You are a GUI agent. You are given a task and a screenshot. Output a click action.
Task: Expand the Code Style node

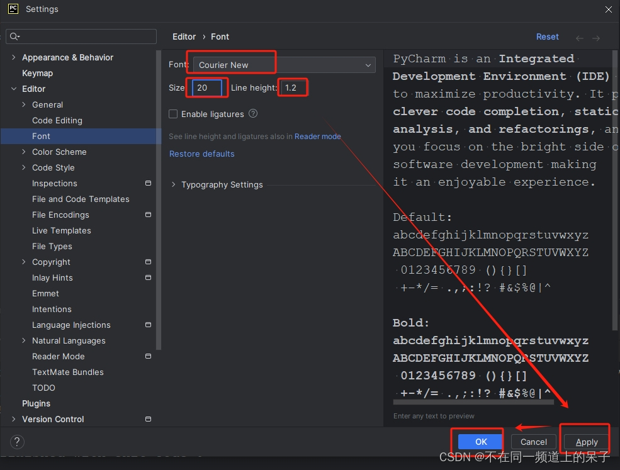point(24,167)
